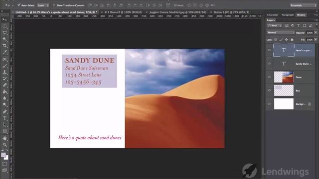Filter layers by smart object icon
The image size is (319, 179).
pos(311,25)
